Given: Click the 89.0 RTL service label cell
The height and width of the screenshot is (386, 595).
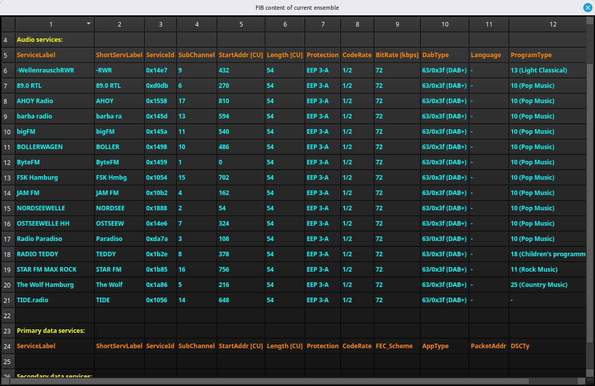Looking at the screenshot, I should pyautogui.click(x=54, y=86).
